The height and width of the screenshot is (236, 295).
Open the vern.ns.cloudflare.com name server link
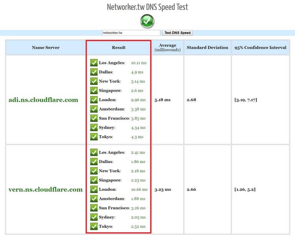coord(46,189)
